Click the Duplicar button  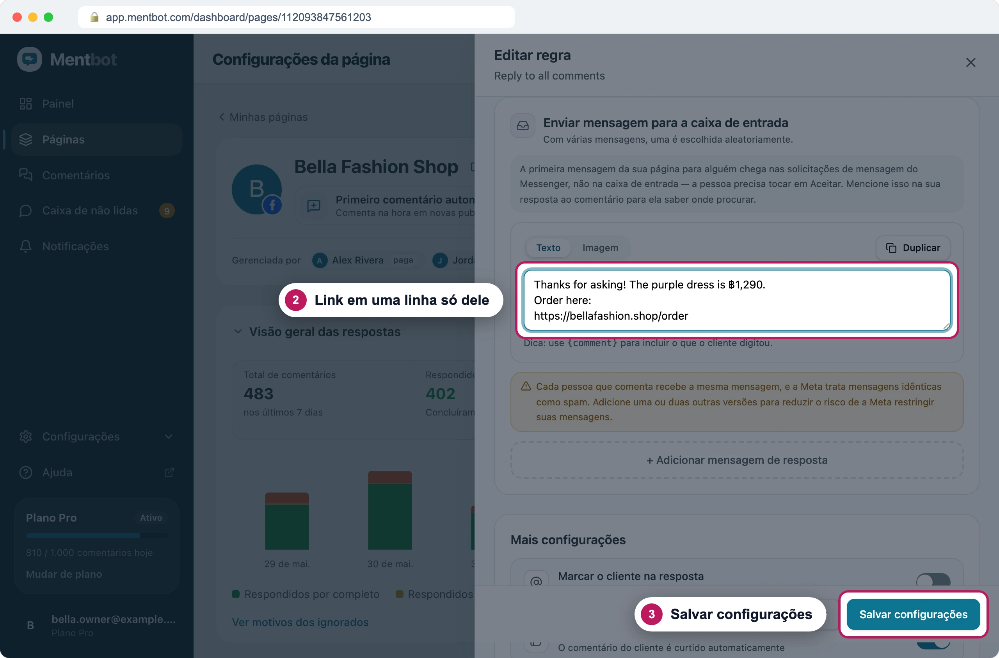tap(913, 248)
